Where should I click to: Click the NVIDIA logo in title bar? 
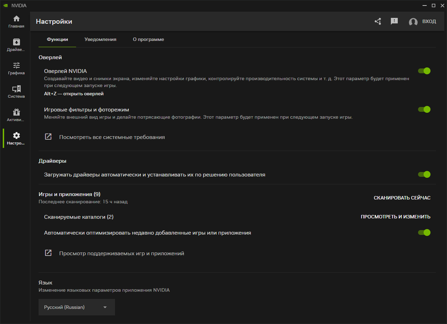(x=6, y=6)
